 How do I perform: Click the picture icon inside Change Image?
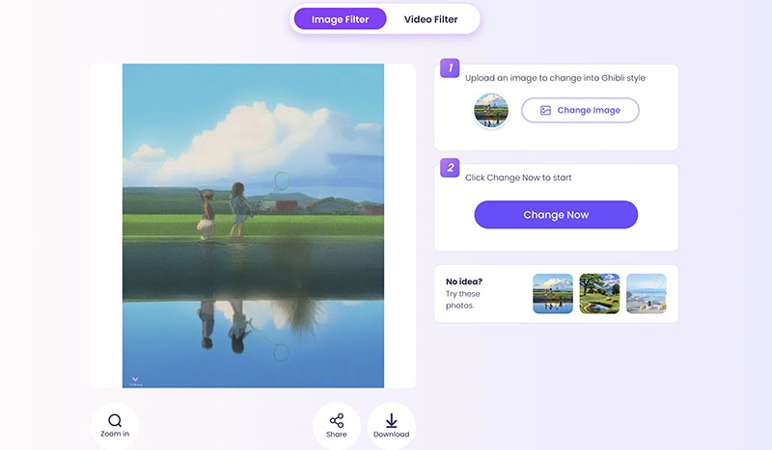point(545,110)
